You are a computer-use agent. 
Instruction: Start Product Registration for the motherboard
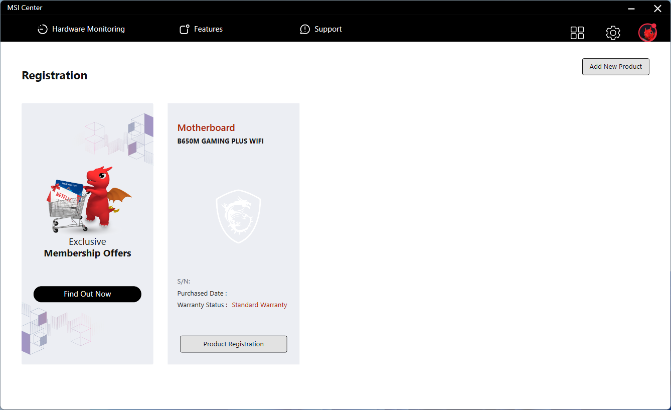233,344
